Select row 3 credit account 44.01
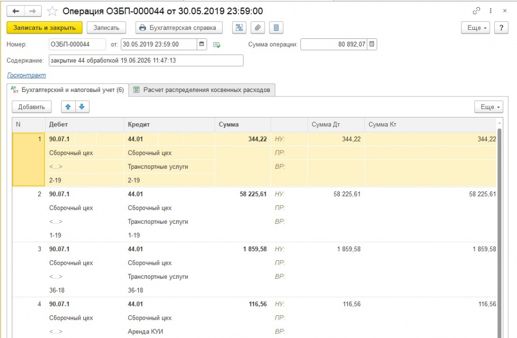The image size is (517, 338). [x=135, y=249]
